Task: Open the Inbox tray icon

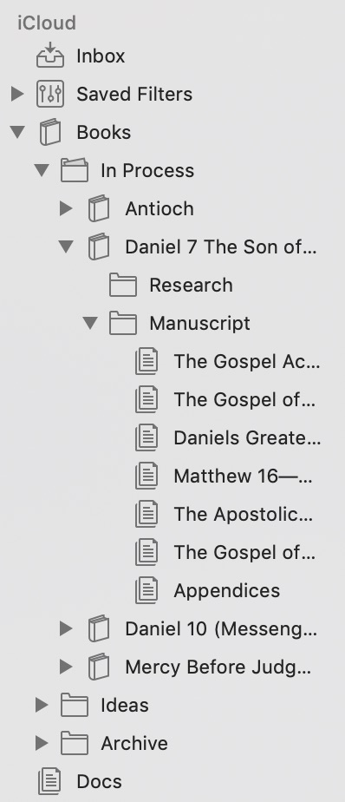Action: [x=50, y=56]
